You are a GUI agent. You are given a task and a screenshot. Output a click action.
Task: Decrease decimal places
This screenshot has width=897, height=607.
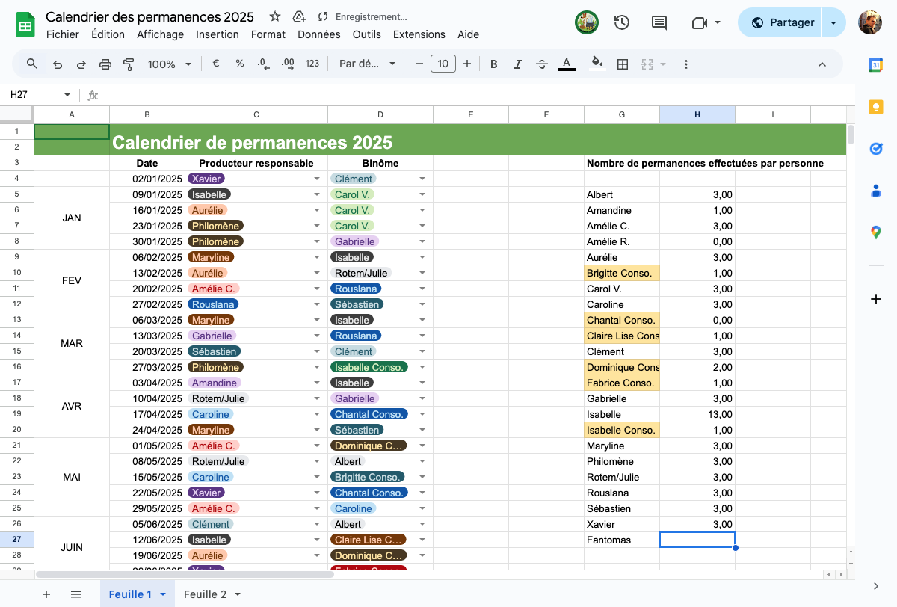[x=263, y=64]
